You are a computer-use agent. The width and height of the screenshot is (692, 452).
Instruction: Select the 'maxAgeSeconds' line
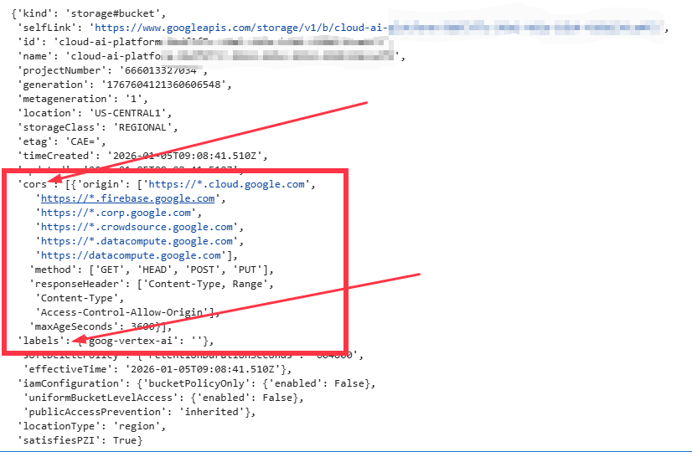(x=101, y=326)
